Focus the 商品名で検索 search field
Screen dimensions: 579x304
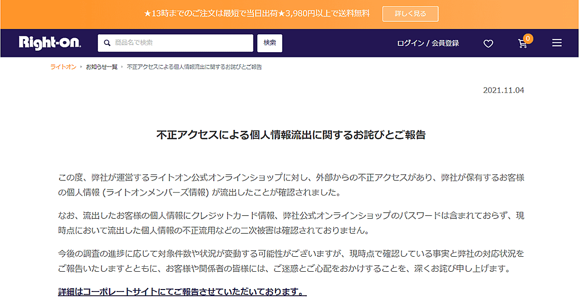[x=181, y=43]
